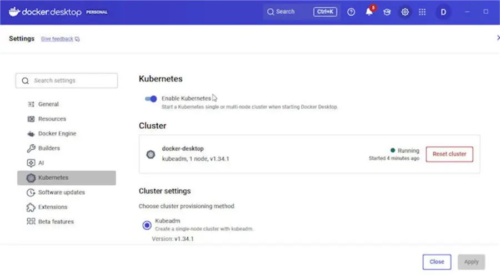Open the Give feedback link
This screenshot has width=500, height=279.
(57, 39)
